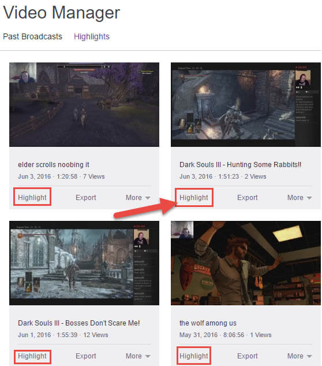
Task: Open elder scrolls noobing it video thumbnail
Action: (84, 105)
